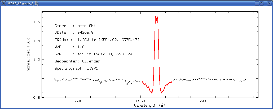Click the 'V/R : 1.0' annotation

[x=69, y=47]
